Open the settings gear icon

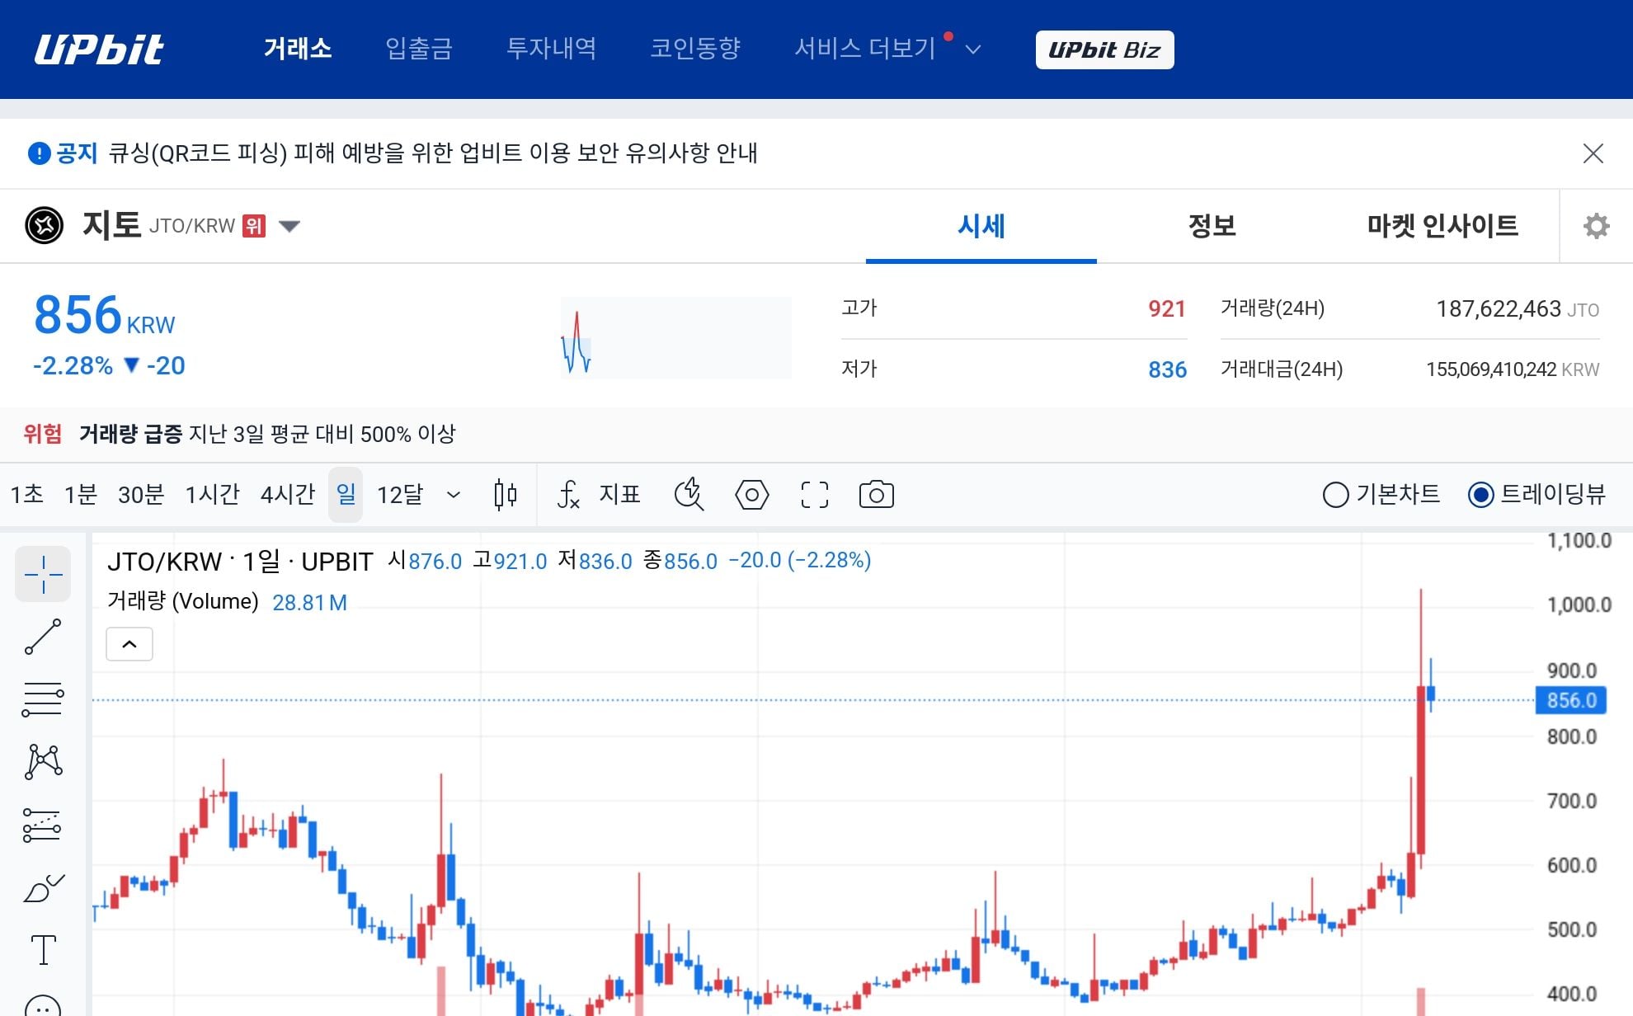pyautogui.click(x=1597, y=226)
